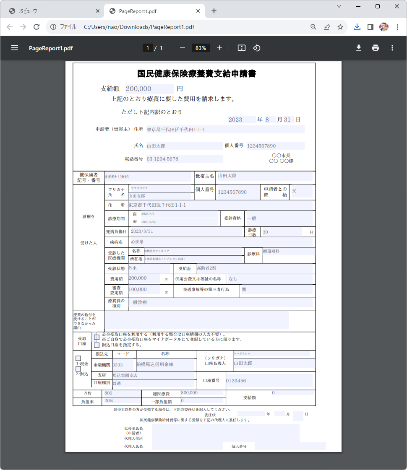Click the 負担率 field showing 20%
Screen dimensions: 407x470
point(123,401)
